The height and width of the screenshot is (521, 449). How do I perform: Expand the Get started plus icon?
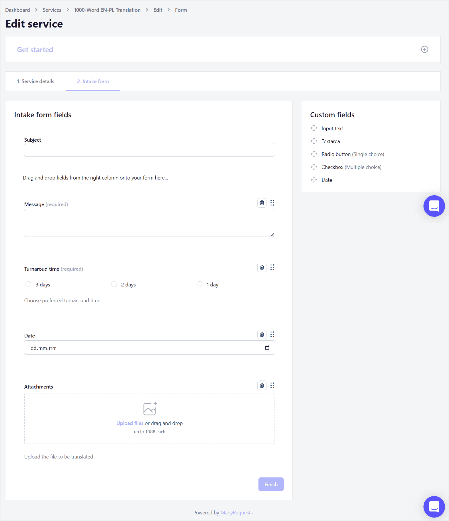[x=424, y=49]
